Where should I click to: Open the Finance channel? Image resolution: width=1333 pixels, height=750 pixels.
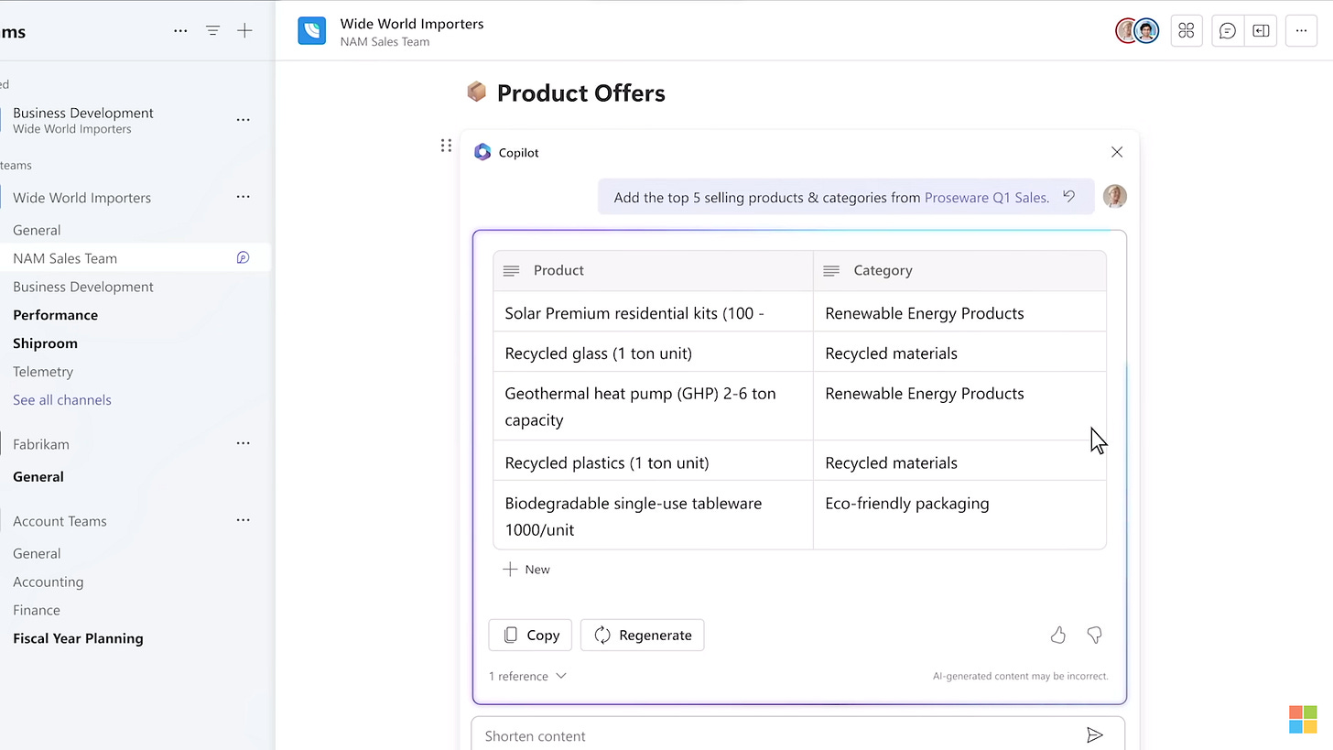[x=37, y=611]
